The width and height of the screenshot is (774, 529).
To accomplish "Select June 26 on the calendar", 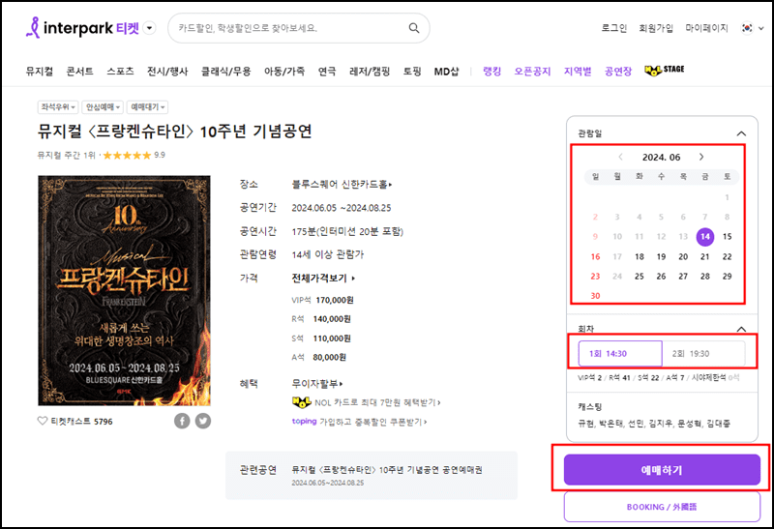I will point(661,277).
